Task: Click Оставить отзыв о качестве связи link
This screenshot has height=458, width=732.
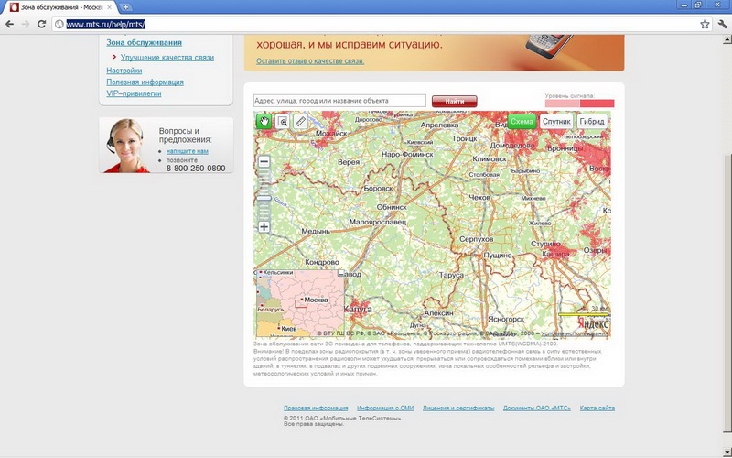Action: 310,61
